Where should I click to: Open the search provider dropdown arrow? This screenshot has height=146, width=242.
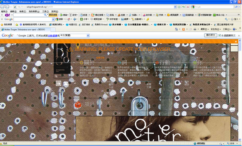[x=239, y=7]
